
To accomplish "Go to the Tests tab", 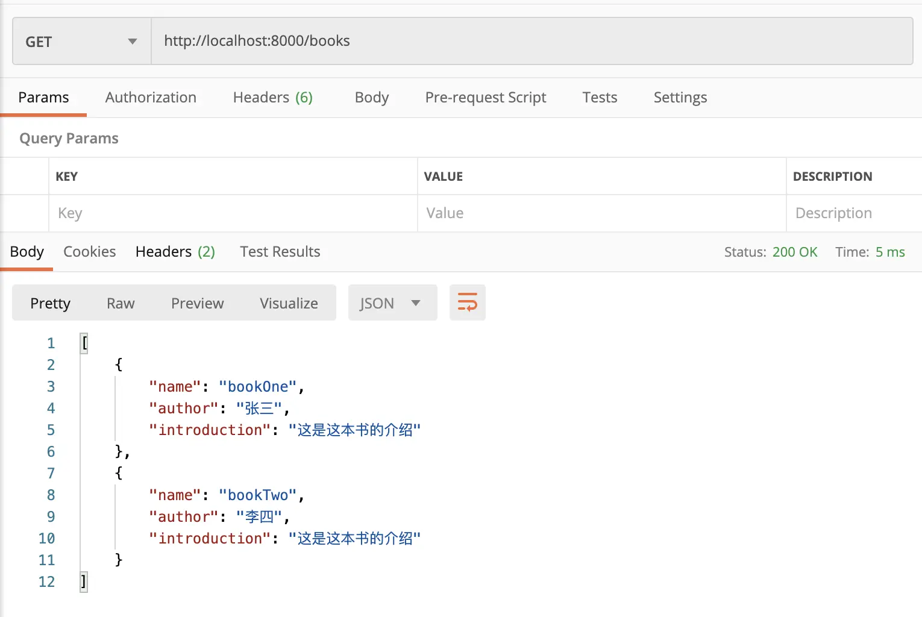I will pos(600,98).
